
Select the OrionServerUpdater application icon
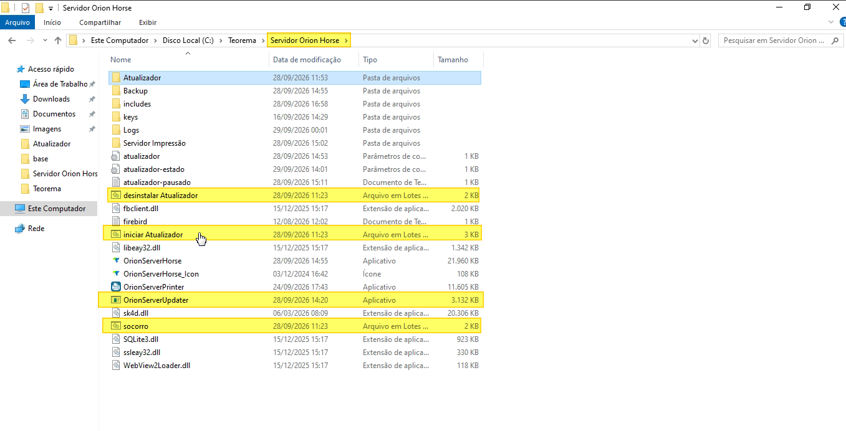click(x=115, y=300)
